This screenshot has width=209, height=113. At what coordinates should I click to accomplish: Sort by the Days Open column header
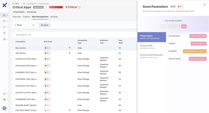[121, 42]
